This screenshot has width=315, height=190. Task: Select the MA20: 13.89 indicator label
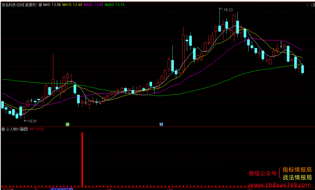(x=93, y=5)
